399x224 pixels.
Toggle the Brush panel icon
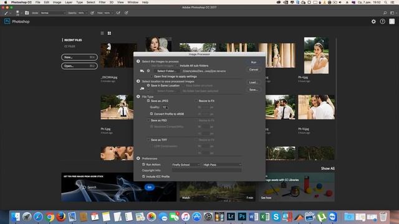coord(27,13)
